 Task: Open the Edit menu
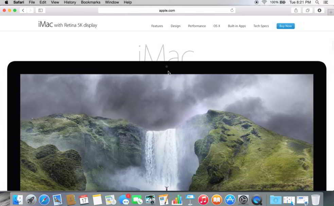[x=42, y=2]
